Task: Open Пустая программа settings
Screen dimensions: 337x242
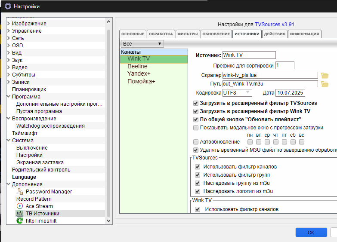Action: click(39, 111)
